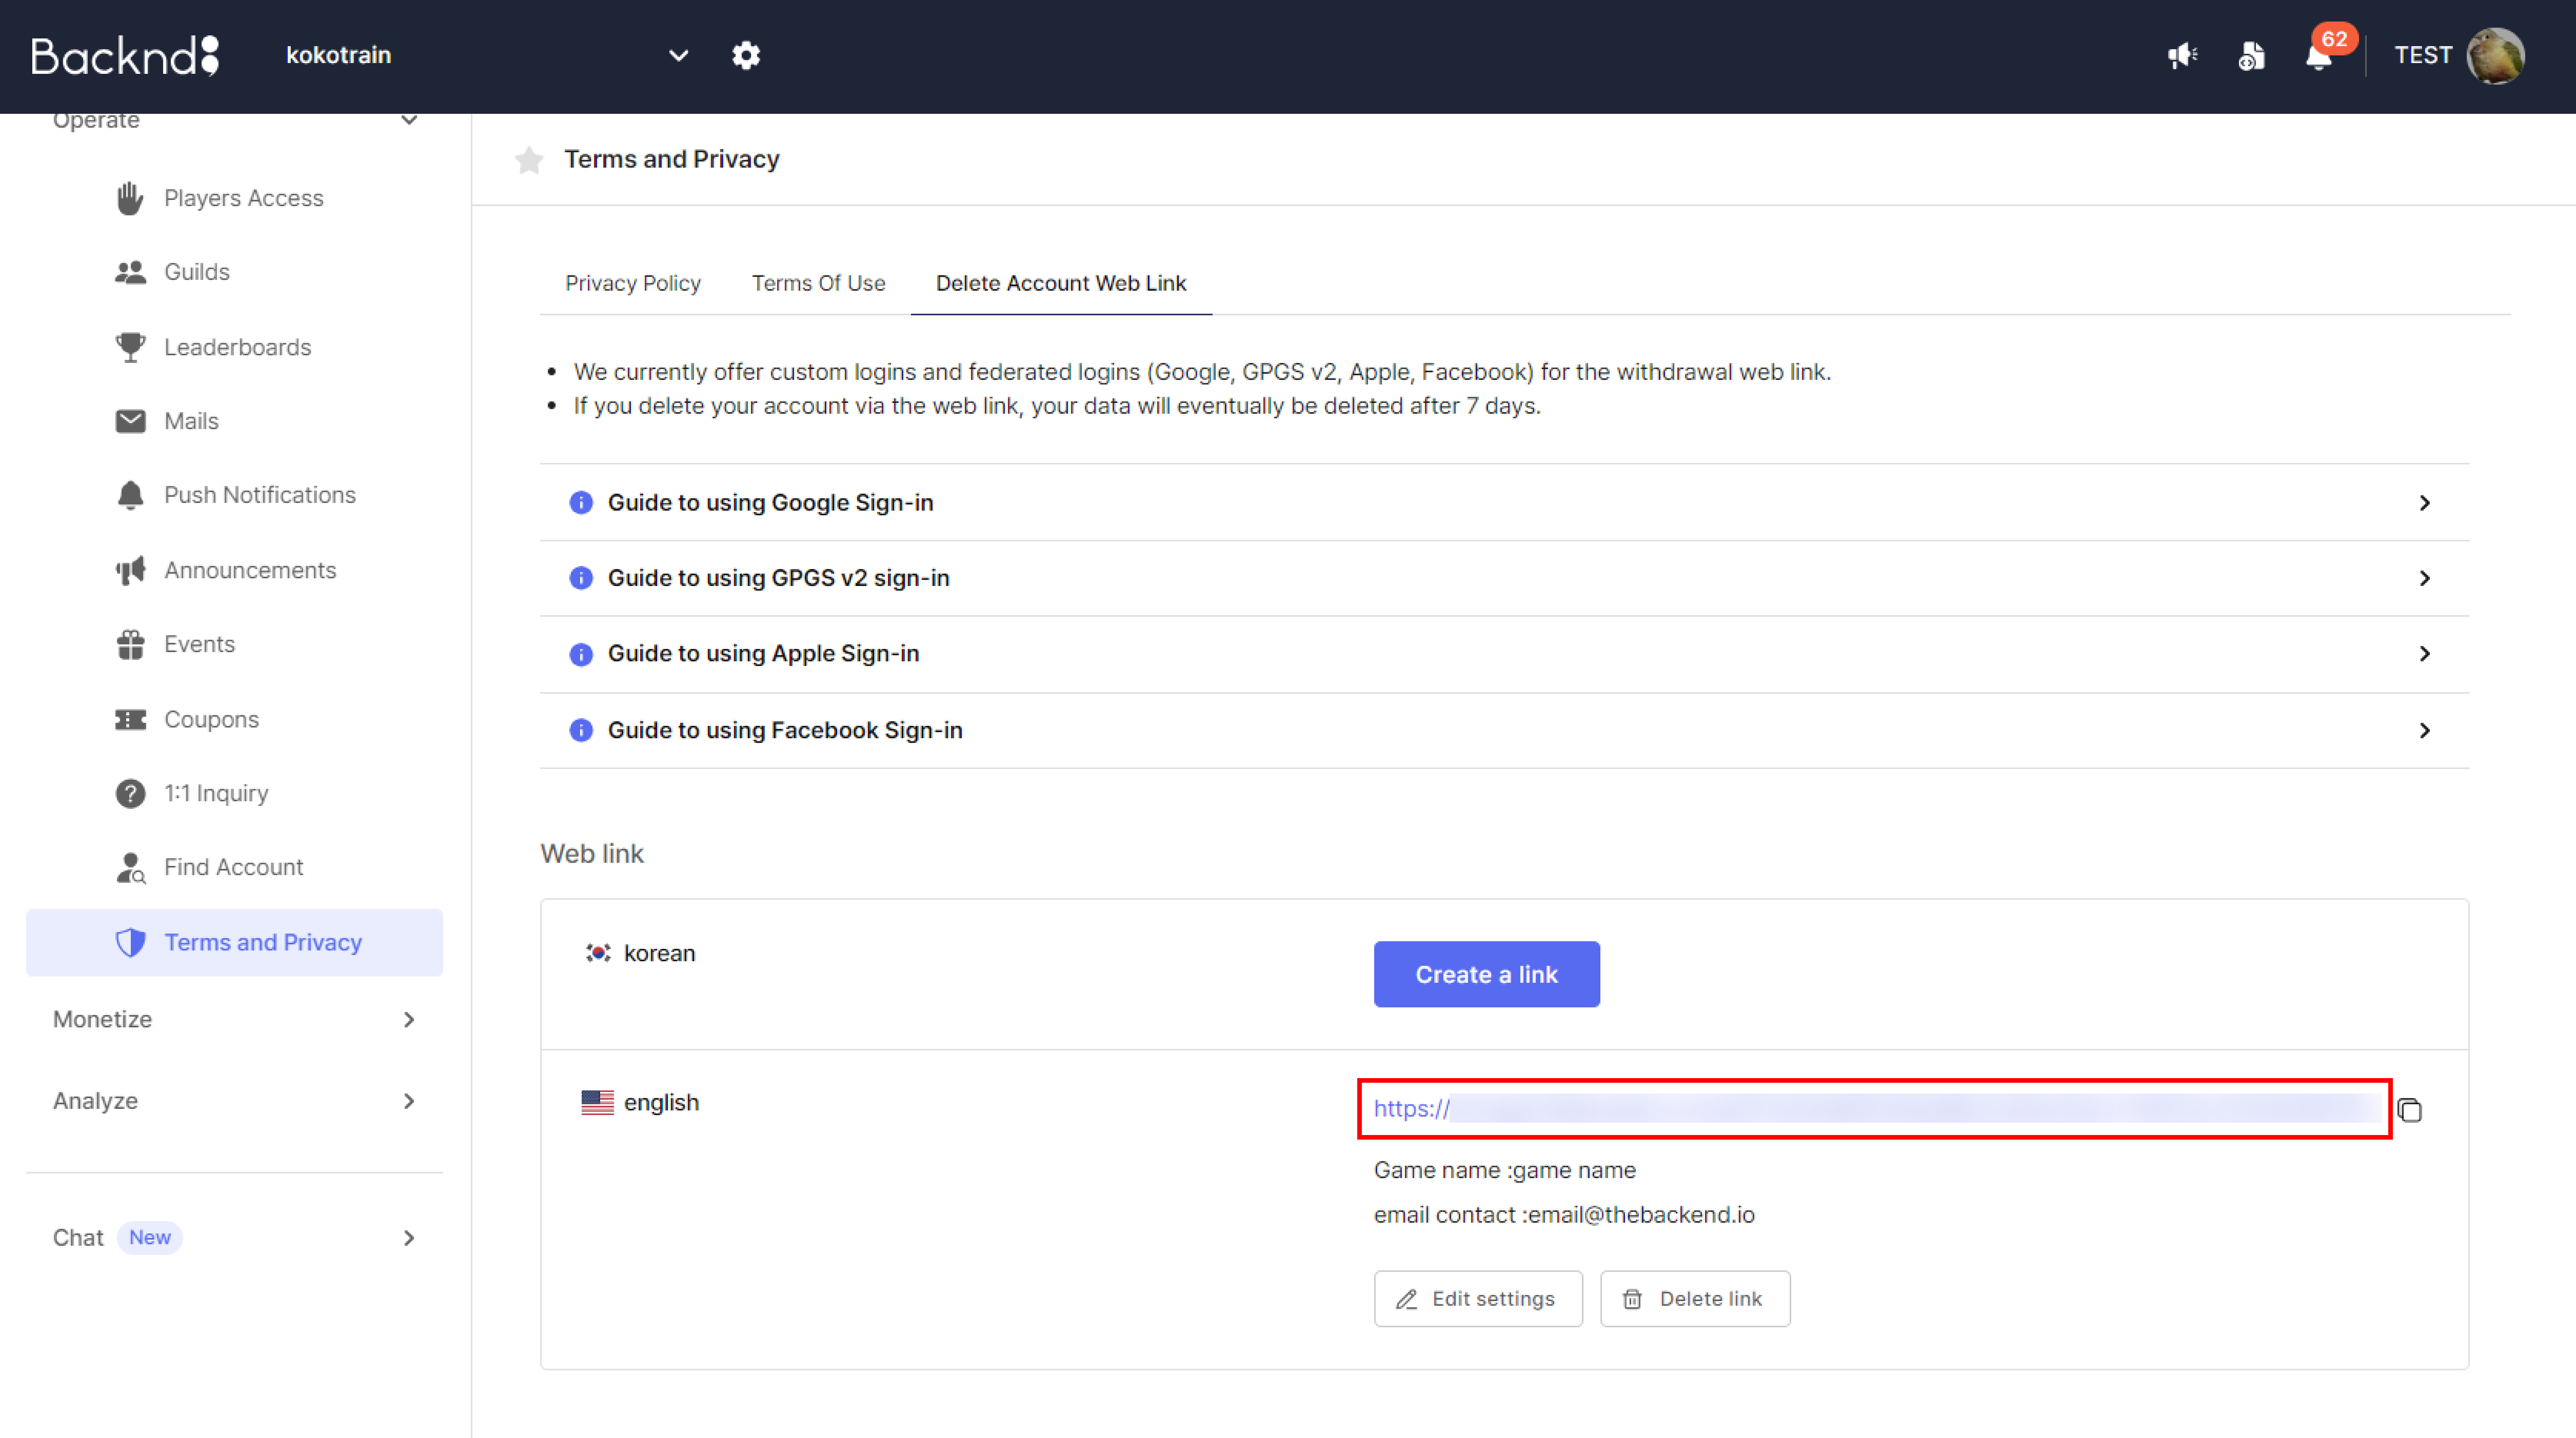Select the Leaderboards trophy icon
Image resolution: width=2576 pixels, height=1438 pixels.
point(130,347)
